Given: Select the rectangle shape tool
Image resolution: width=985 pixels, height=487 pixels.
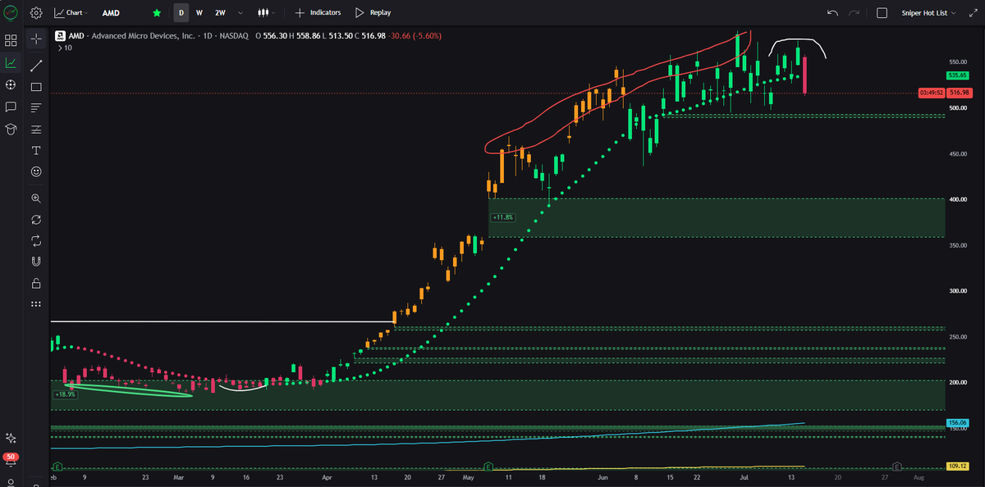Looking at the screenshot, I should click(36, 86).
